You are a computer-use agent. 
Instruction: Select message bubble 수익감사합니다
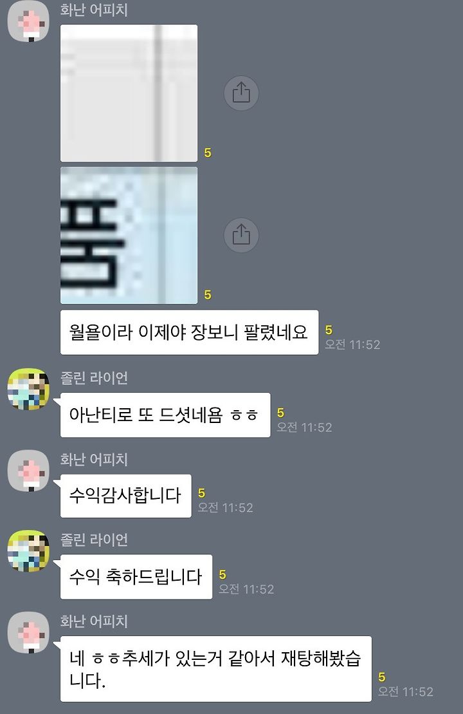click(x=125, y=496)
